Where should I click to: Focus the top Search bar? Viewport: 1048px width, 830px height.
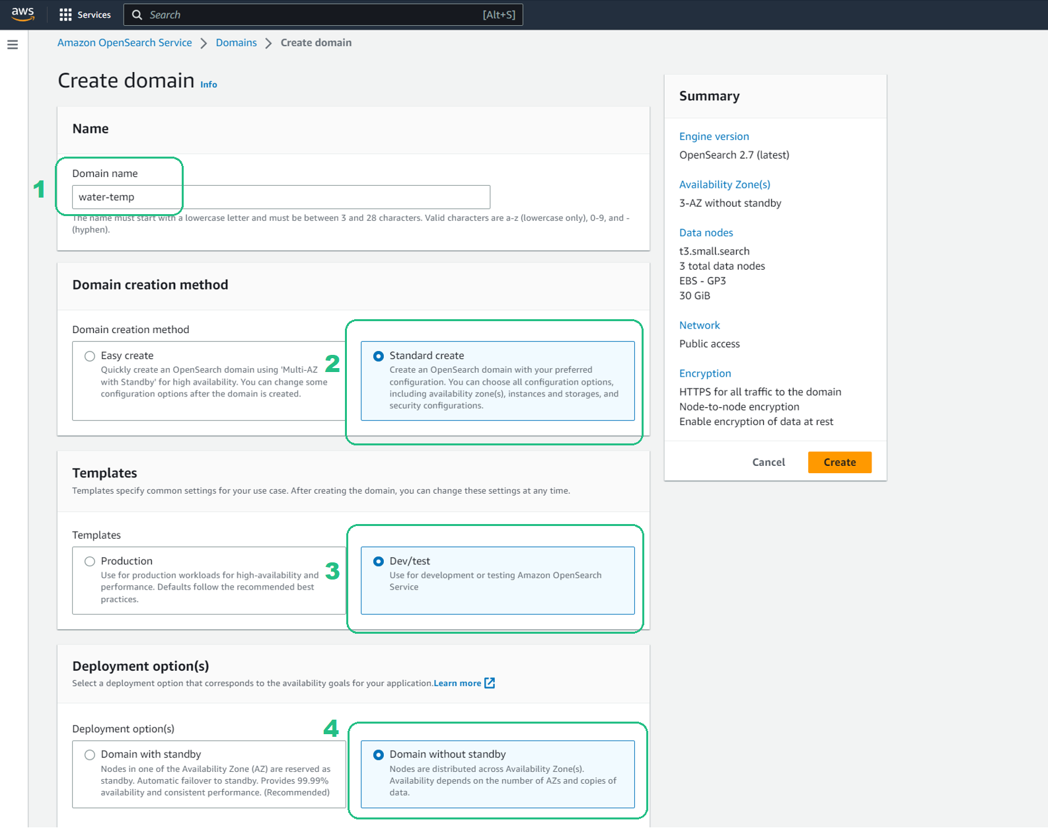323,15
